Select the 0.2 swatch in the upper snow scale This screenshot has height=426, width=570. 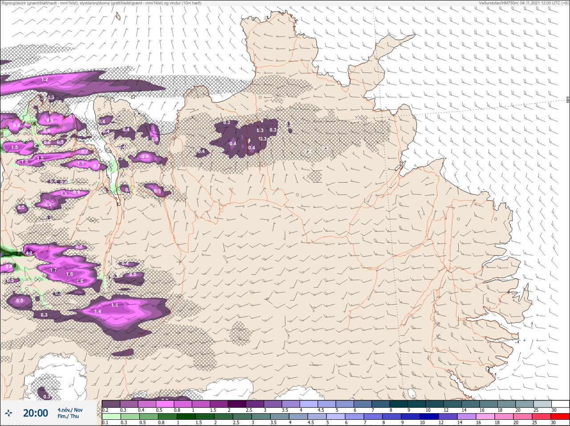(111, 404)
